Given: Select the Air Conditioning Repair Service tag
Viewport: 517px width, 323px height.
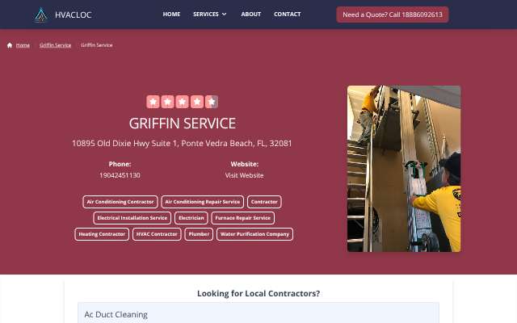Looking at the screenshot, I should coord(203,202).
